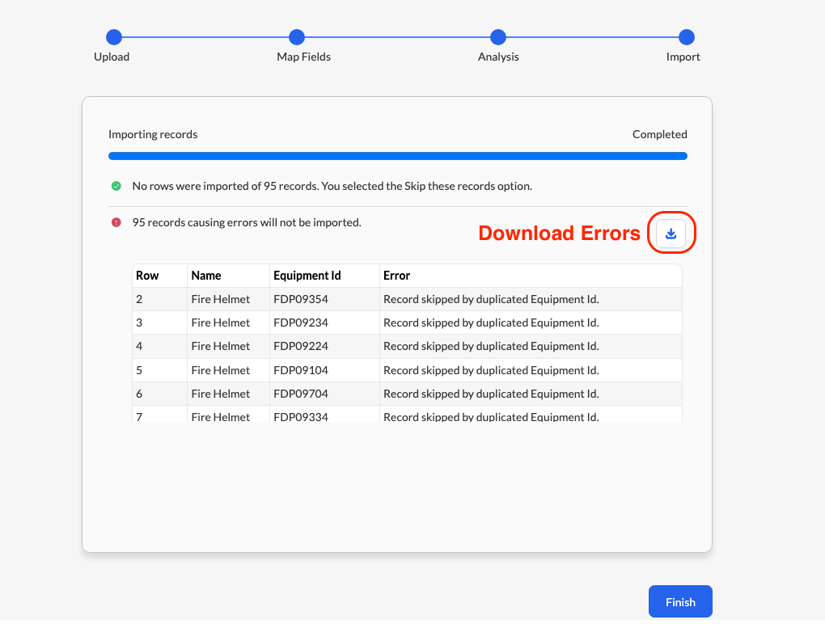This screenshot has width=825, height=624.
Task: Click the Map Fields step label
Action: pos(303,57)
